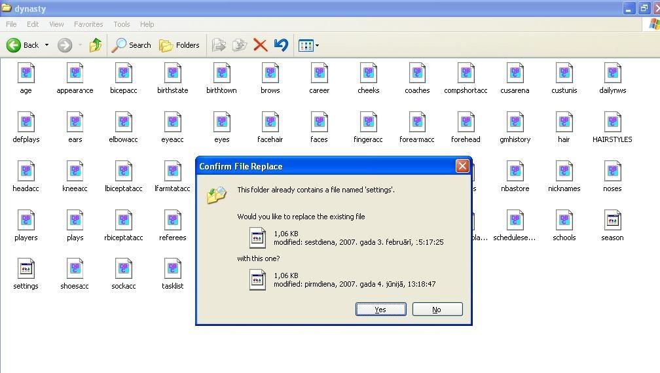
Task: Select the elbowacc file icon
Action: point(124,122)
